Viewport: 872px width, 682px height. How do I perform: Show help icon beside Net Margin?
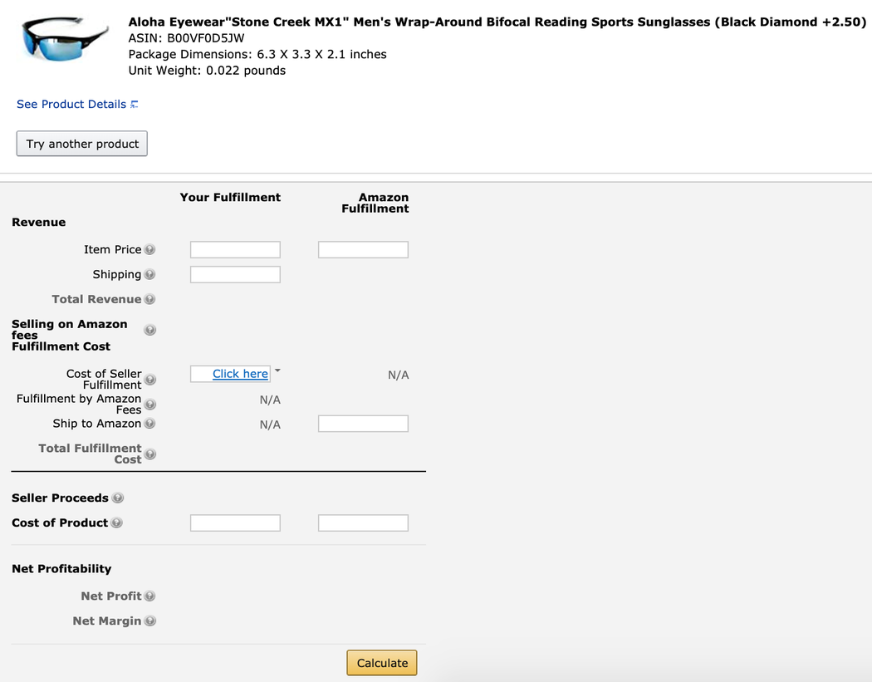[x=150, y=621]
